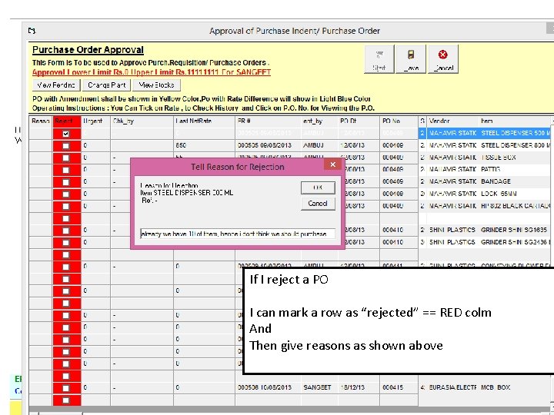This screenshot has width=554, height=415.
Task: Click Last NetRate value 650
Action: (x=204, y=145)
